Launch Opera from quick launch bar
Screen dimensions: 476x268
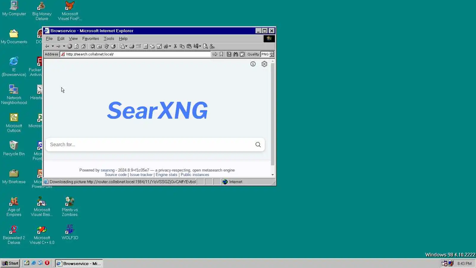pos(47,263)
